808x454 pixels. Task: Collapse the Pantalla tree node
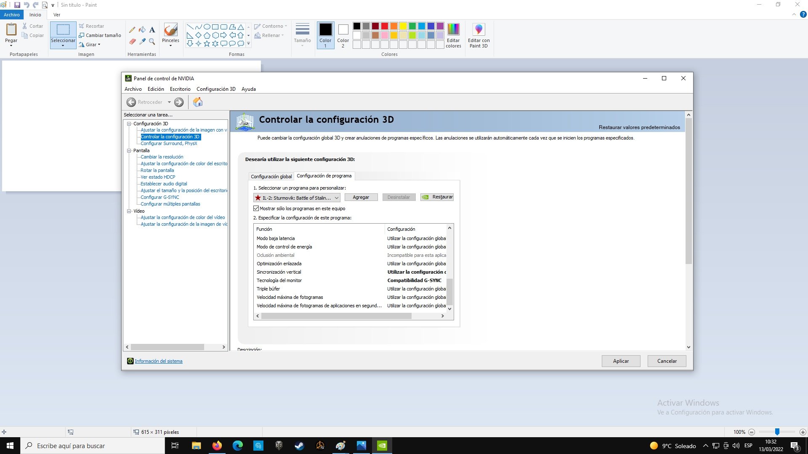point(129,150)
